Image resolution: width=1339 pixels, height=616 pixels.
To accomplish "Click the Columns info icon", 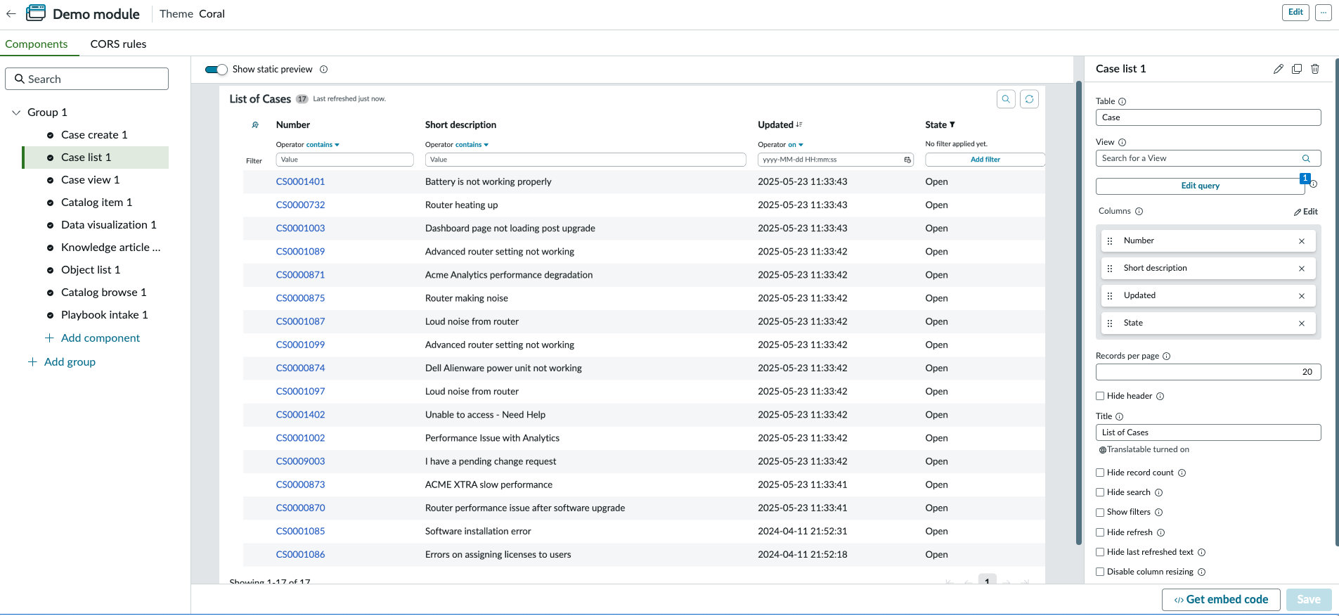I will [x=1139, y=211].
